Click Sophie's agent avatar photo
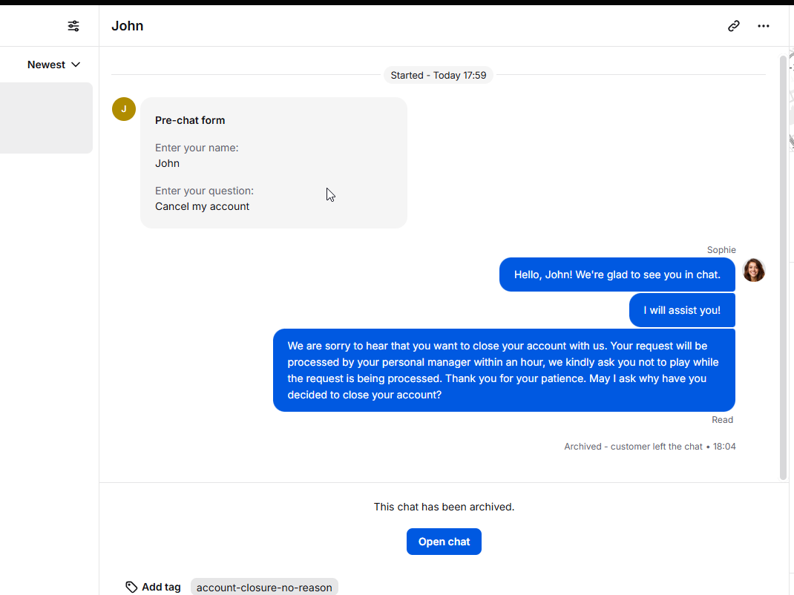The height and width of the screenshot is (595, 794). tap(753, 270)
